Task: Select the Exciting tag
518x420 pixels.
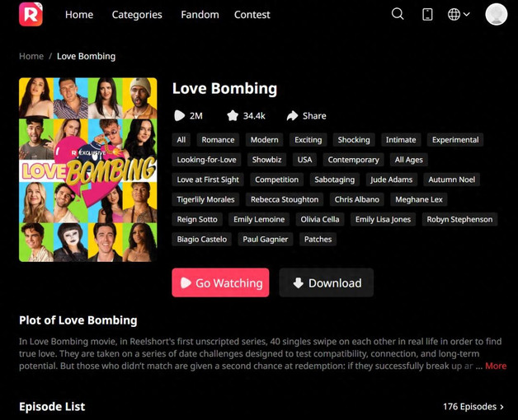Action: click(x=308, y=140)
